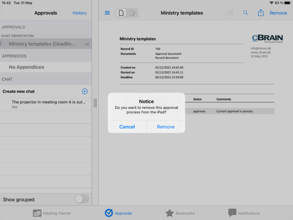This screenshot has height=220, width=293.
Task: Confirm Remove in the Notice dialog
Action: (166, 127)
